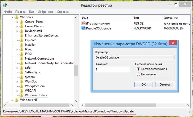Click the Installer folder icon

pyautogui.click(x=22, y=45)
